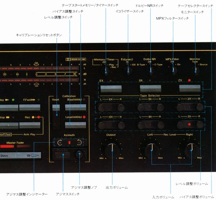This screenshot has height=200, width=216.
Task: Click the red Rec indicator LED
Action: [39, 117]
